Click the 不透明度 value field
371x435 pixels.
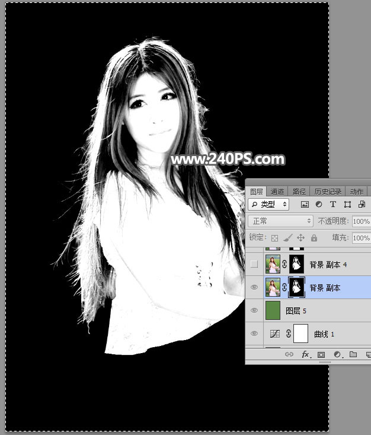coord(362,221)
